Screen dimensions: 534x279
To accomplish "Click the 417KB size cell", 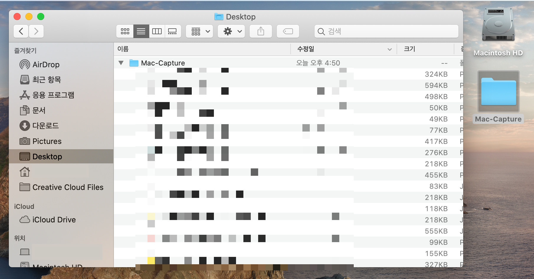I will tap(436, 142).
